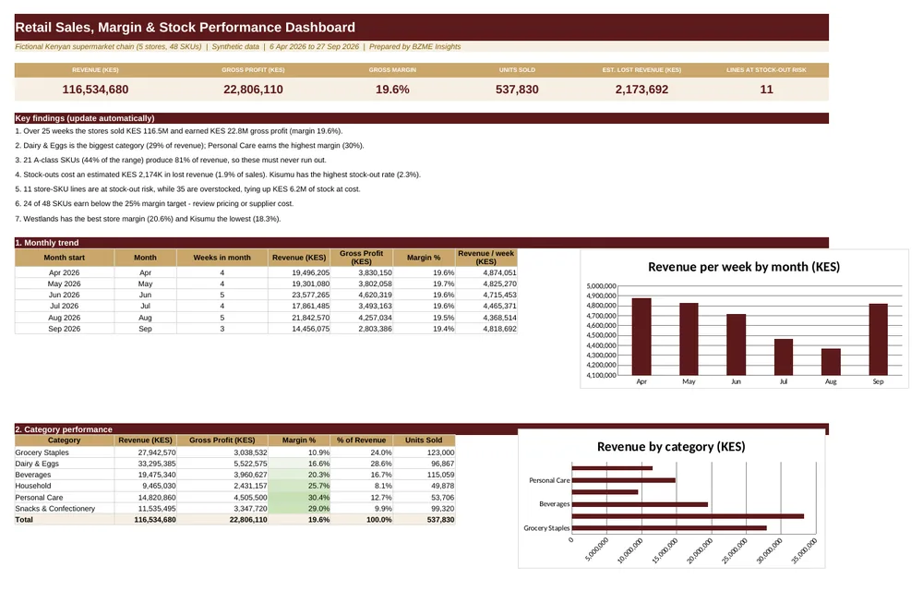923x591 pixels.
Task: Click the 'Category' column header
Action: [x=65, y=440]
